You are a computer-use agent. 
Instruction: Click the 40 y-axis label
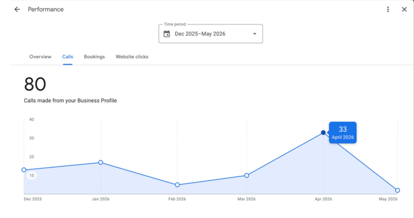tap(32, 119)
